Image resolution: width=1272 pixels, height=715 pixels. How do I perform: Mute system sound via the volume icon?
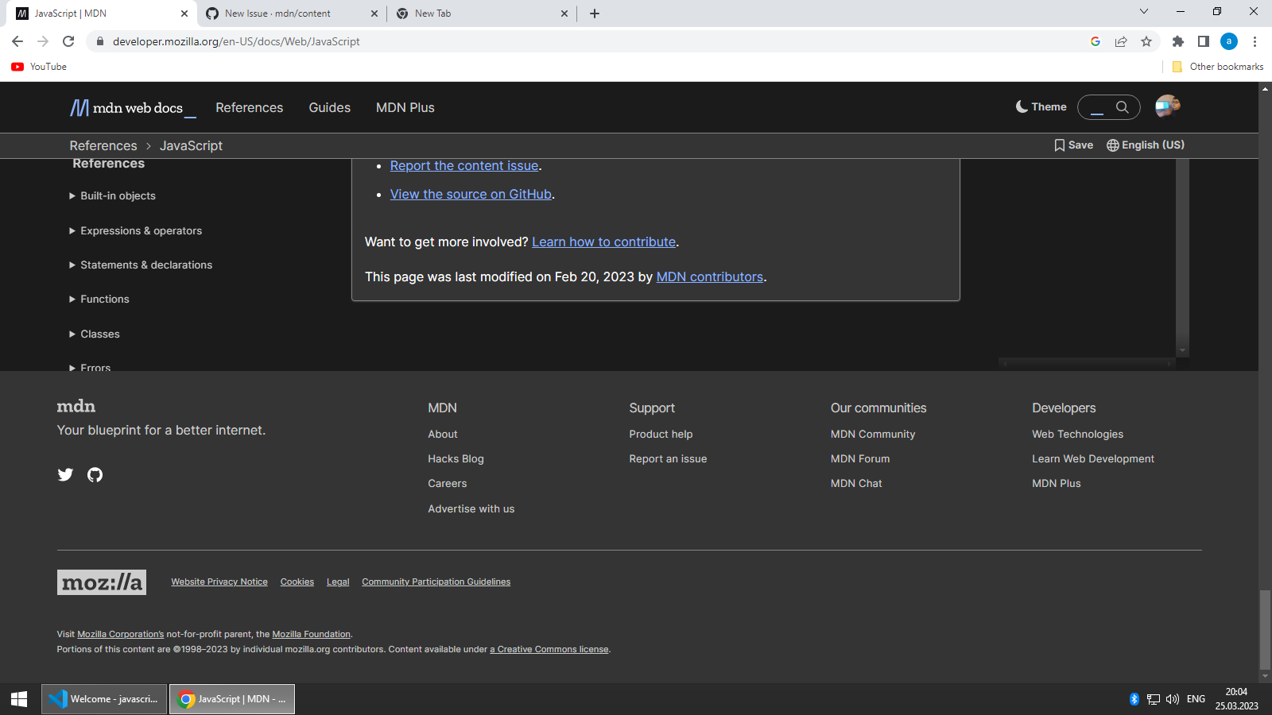(1173, 699)
